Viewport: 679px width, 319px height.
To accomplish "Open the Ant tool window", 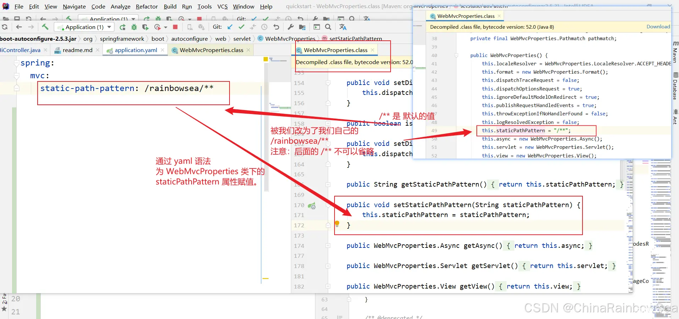I will coord(675,117).
